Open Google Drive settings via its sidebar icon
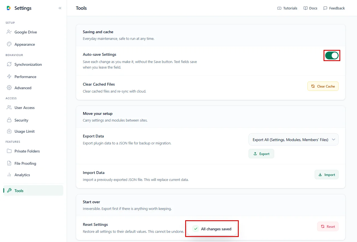This screenshot has width=357, height=242. click(x=9, y=32)
